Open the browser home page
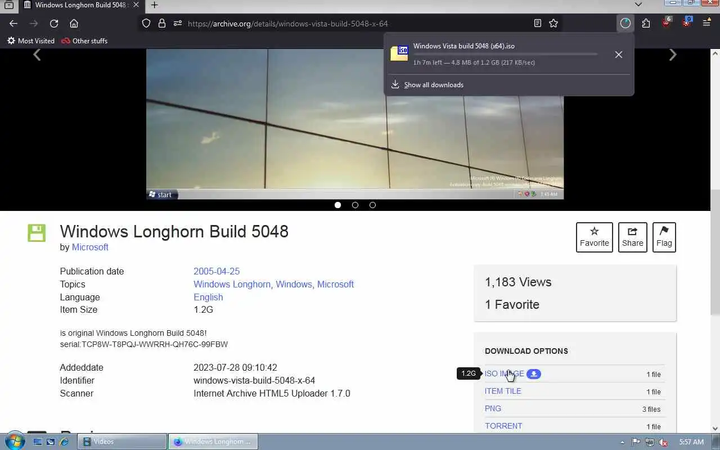This screenshot has width=720, height=450. click(x=74, y=24)
